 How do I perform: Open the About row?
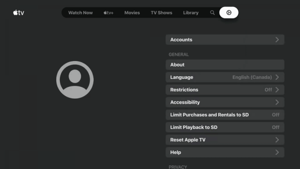[225, 65]
